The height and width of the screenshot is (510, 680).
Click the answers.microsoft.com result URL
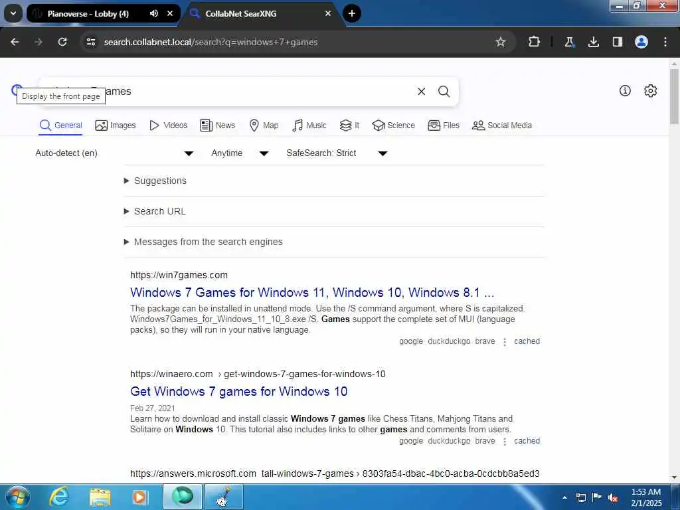(335, 473)
